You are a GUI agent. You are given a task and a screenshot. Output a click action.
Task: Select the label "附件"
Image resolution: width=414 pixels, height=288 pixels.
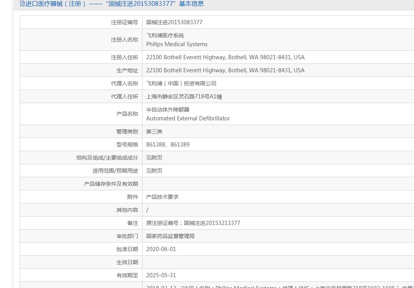click(132, 197)
